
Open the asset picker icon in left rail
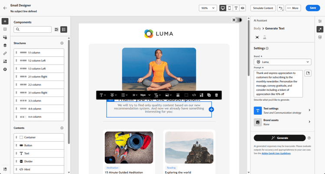pos(5,37)
